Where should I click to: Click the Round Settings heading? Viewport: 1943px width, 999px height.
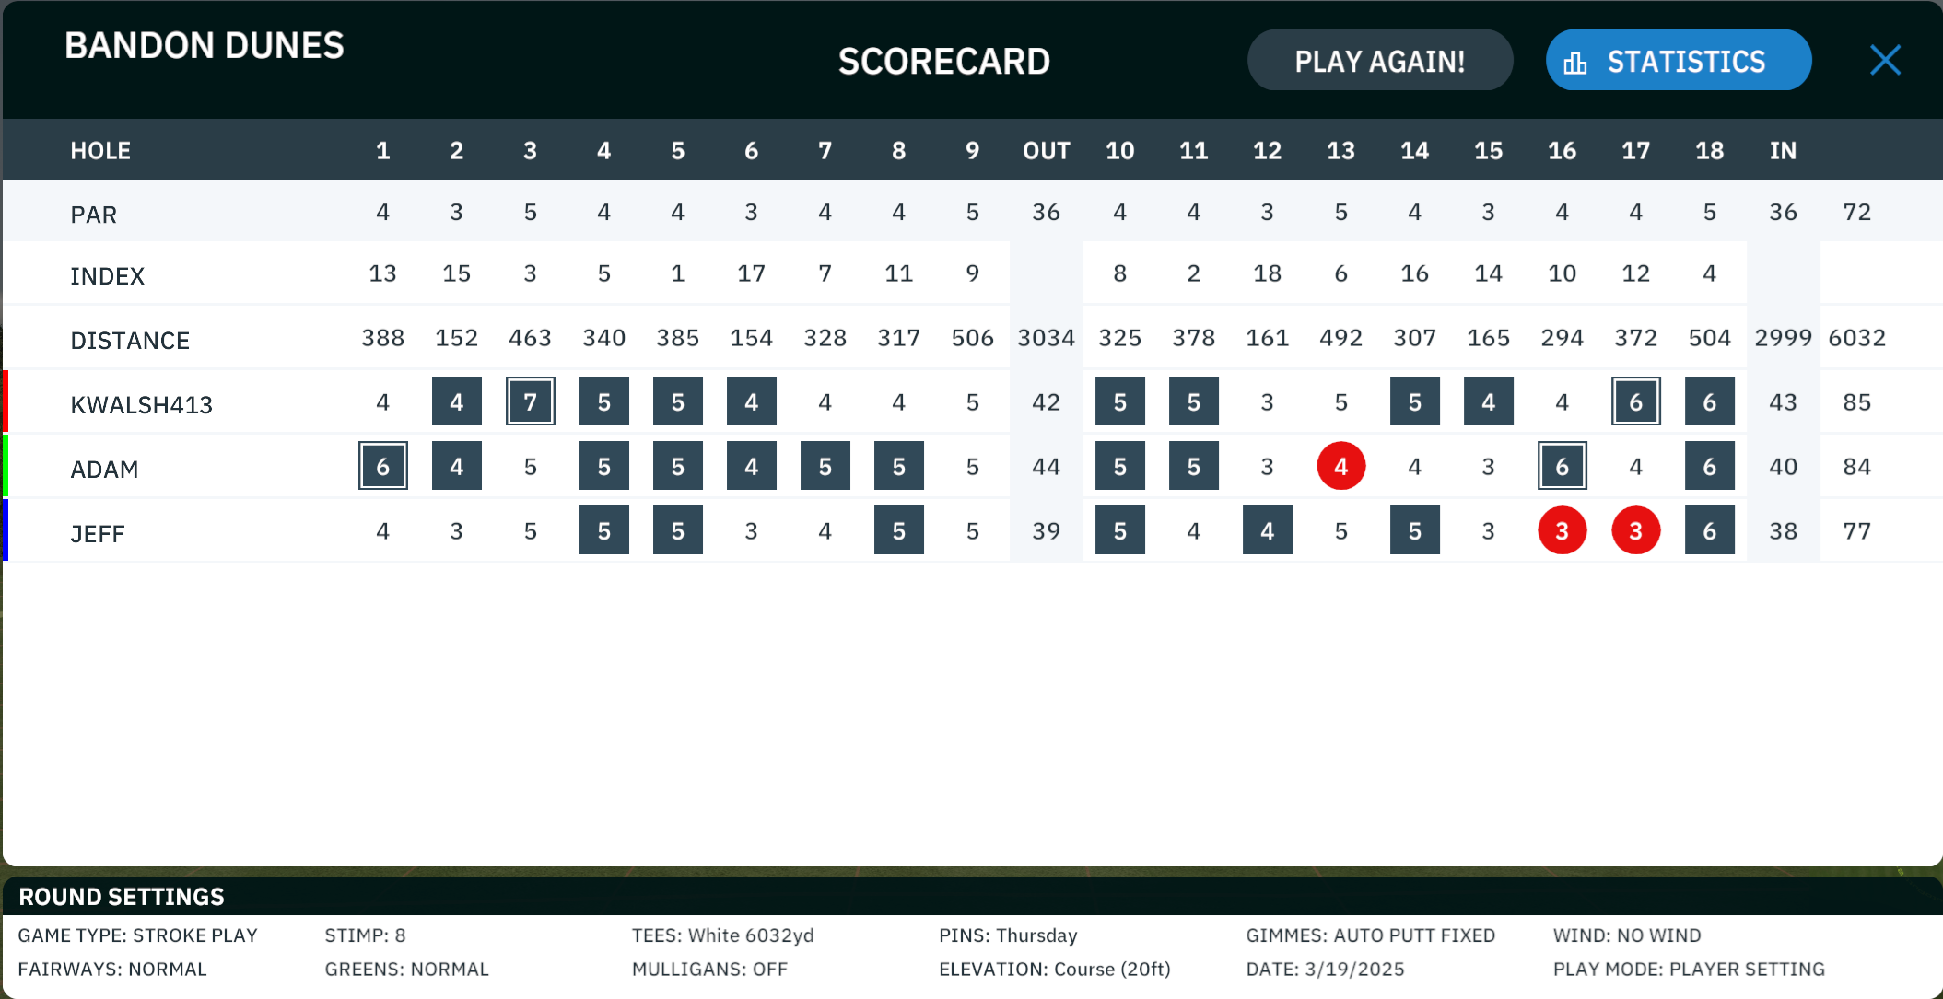coord(122,896)
